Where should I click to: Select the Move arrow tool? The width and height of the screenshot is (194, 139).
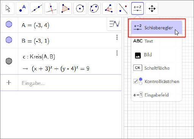tap(8, 9)
